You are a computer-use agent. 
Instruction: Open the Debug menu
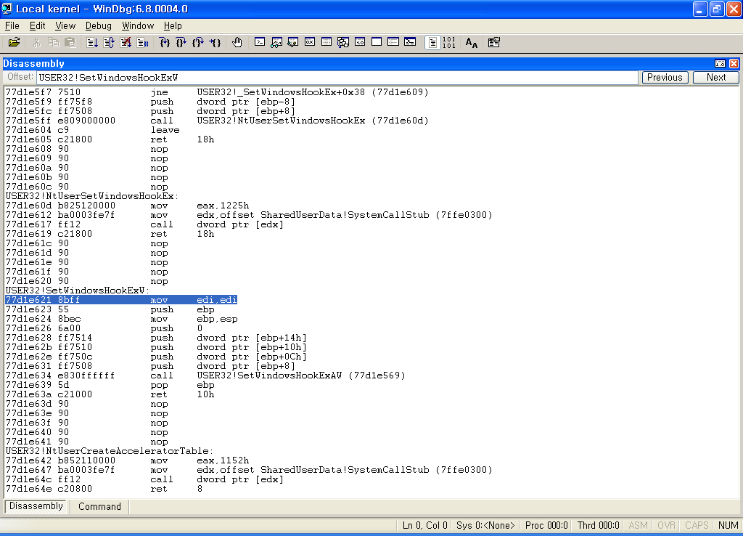pos(99,25)
